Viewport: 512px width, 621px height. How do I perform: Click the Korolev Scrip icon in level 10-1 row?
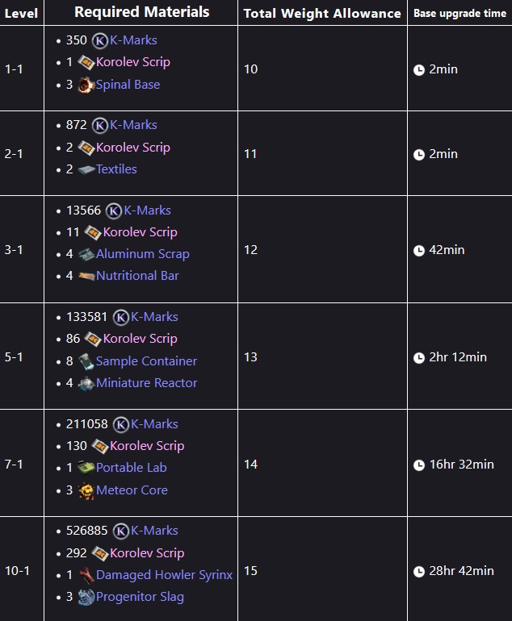100,553
